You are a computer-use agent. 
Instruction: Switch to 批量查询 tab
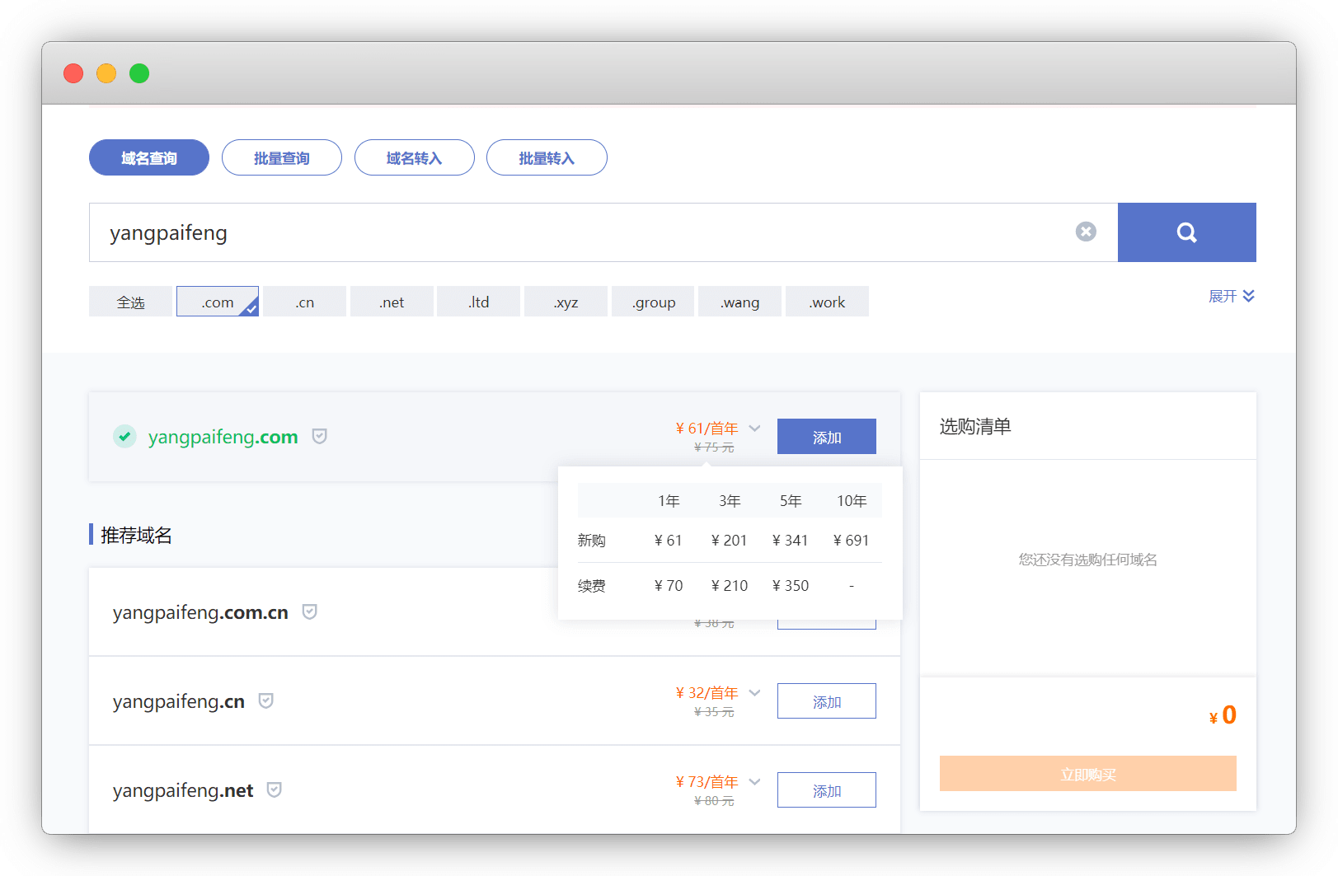281,157
